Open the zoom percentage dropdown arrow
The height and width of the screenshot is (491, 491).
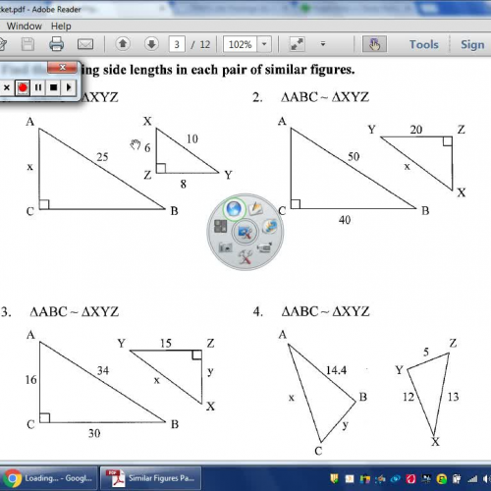click(264, 44)
